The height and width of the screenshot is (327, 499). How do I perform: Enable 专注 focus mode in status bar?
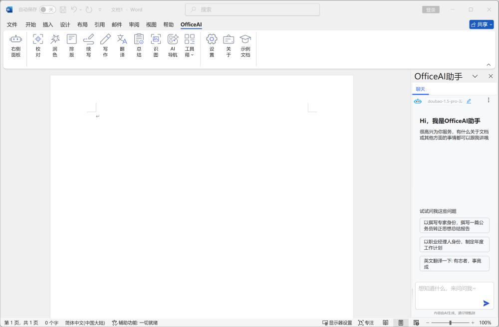[365, 323]
